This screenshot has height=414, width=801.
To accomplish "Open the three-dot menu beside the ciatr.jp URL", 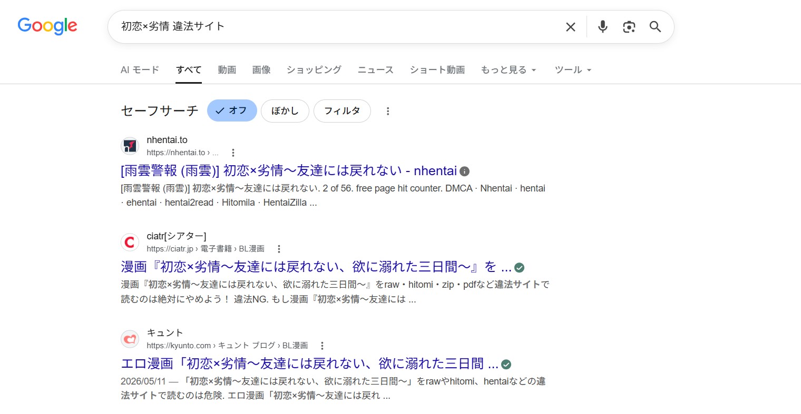I will point(279,249).
